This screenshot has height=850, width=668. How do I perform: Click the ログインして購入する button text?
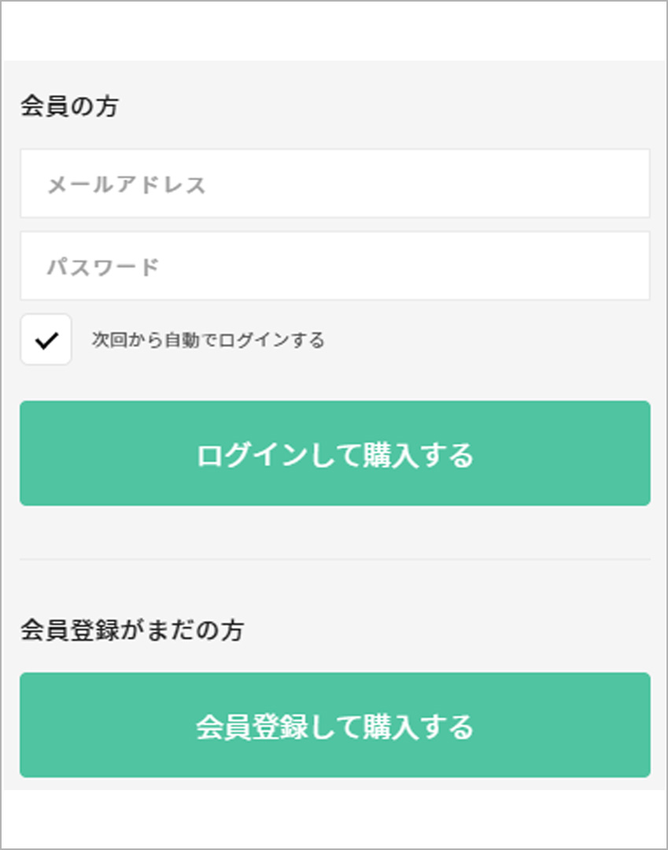pos(335,455)
